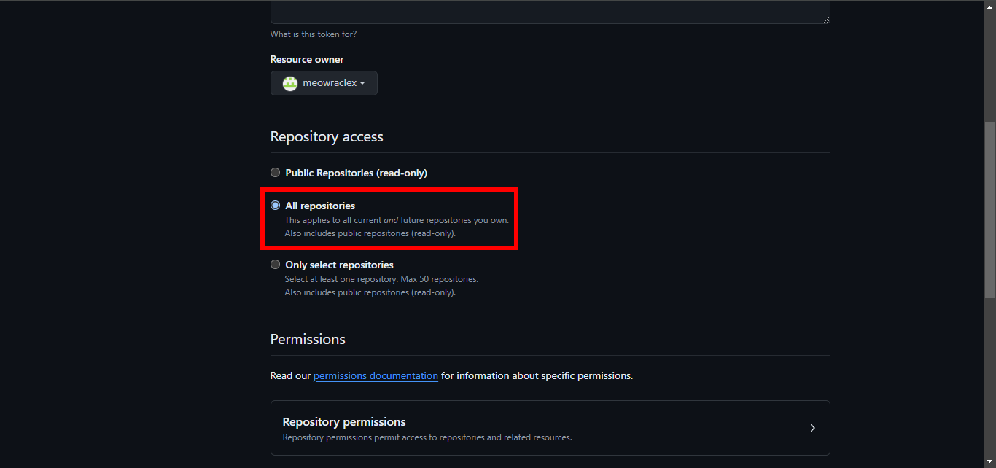The height and width of the screenshot is (468, 996).
Task: Select the Public Repositories radio button
Action: click(275, 173)
